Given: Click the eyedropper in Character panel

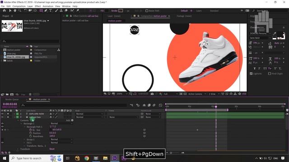Looking at the screenshot, I should [x=275, y=33].
